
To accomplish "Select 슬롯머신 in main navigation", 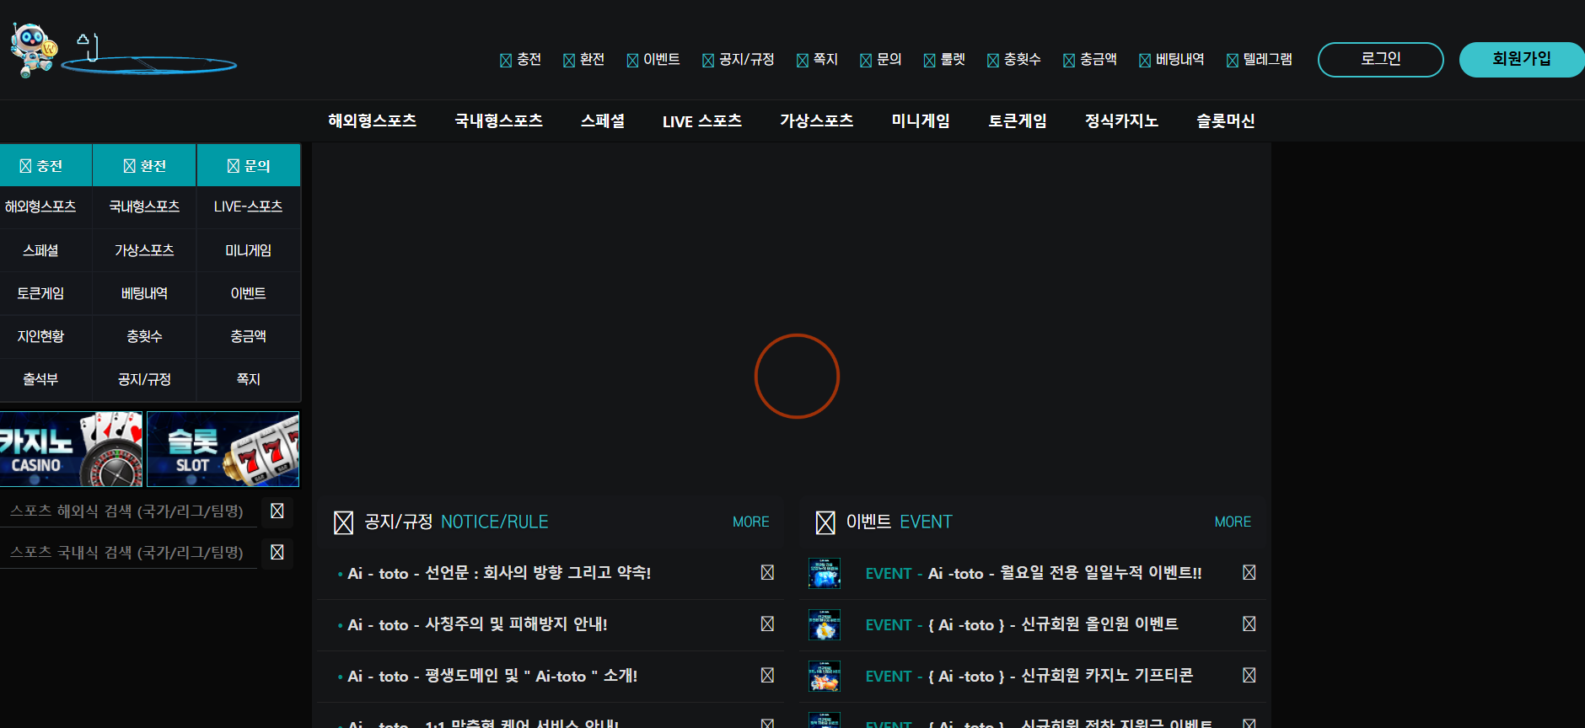I will tap(1225, 121).
